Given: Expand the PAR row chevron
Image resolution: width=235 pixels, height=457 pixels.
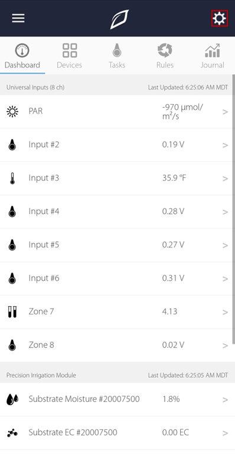Looking at the screenshot, I should (225, 112).
